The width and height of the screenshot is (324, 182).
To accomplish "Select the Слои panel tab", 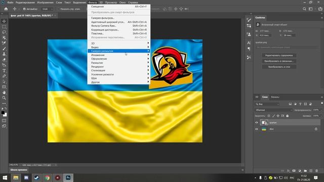I will [x=265, y=97].
